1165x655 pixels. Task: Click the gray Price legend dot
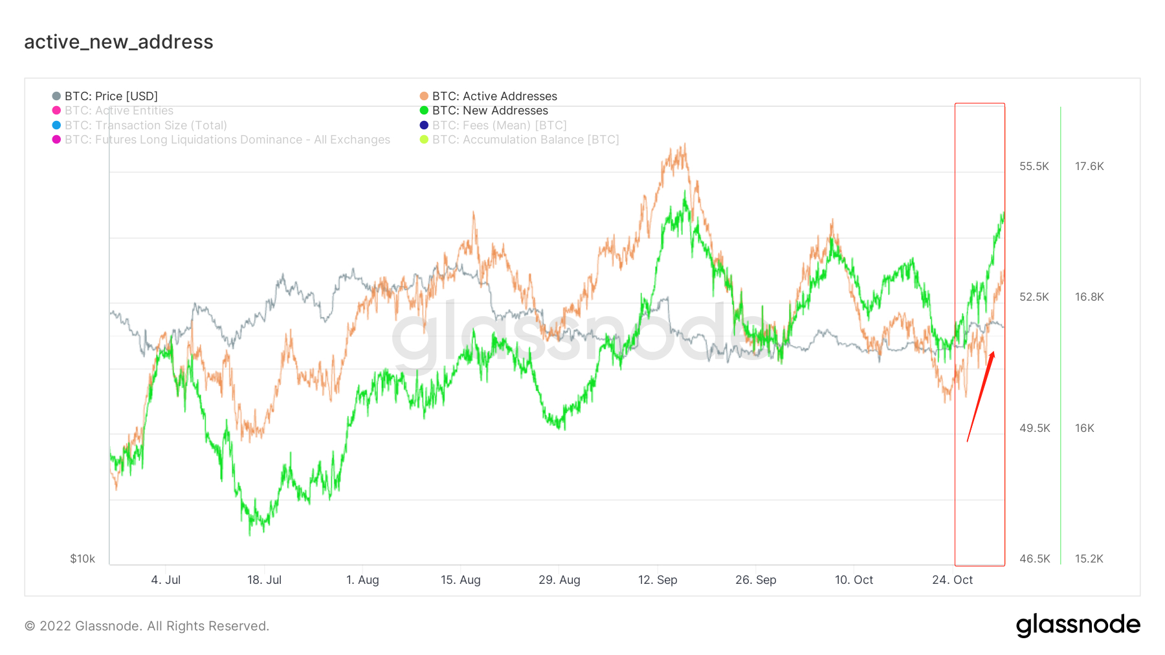pos(56,96)
